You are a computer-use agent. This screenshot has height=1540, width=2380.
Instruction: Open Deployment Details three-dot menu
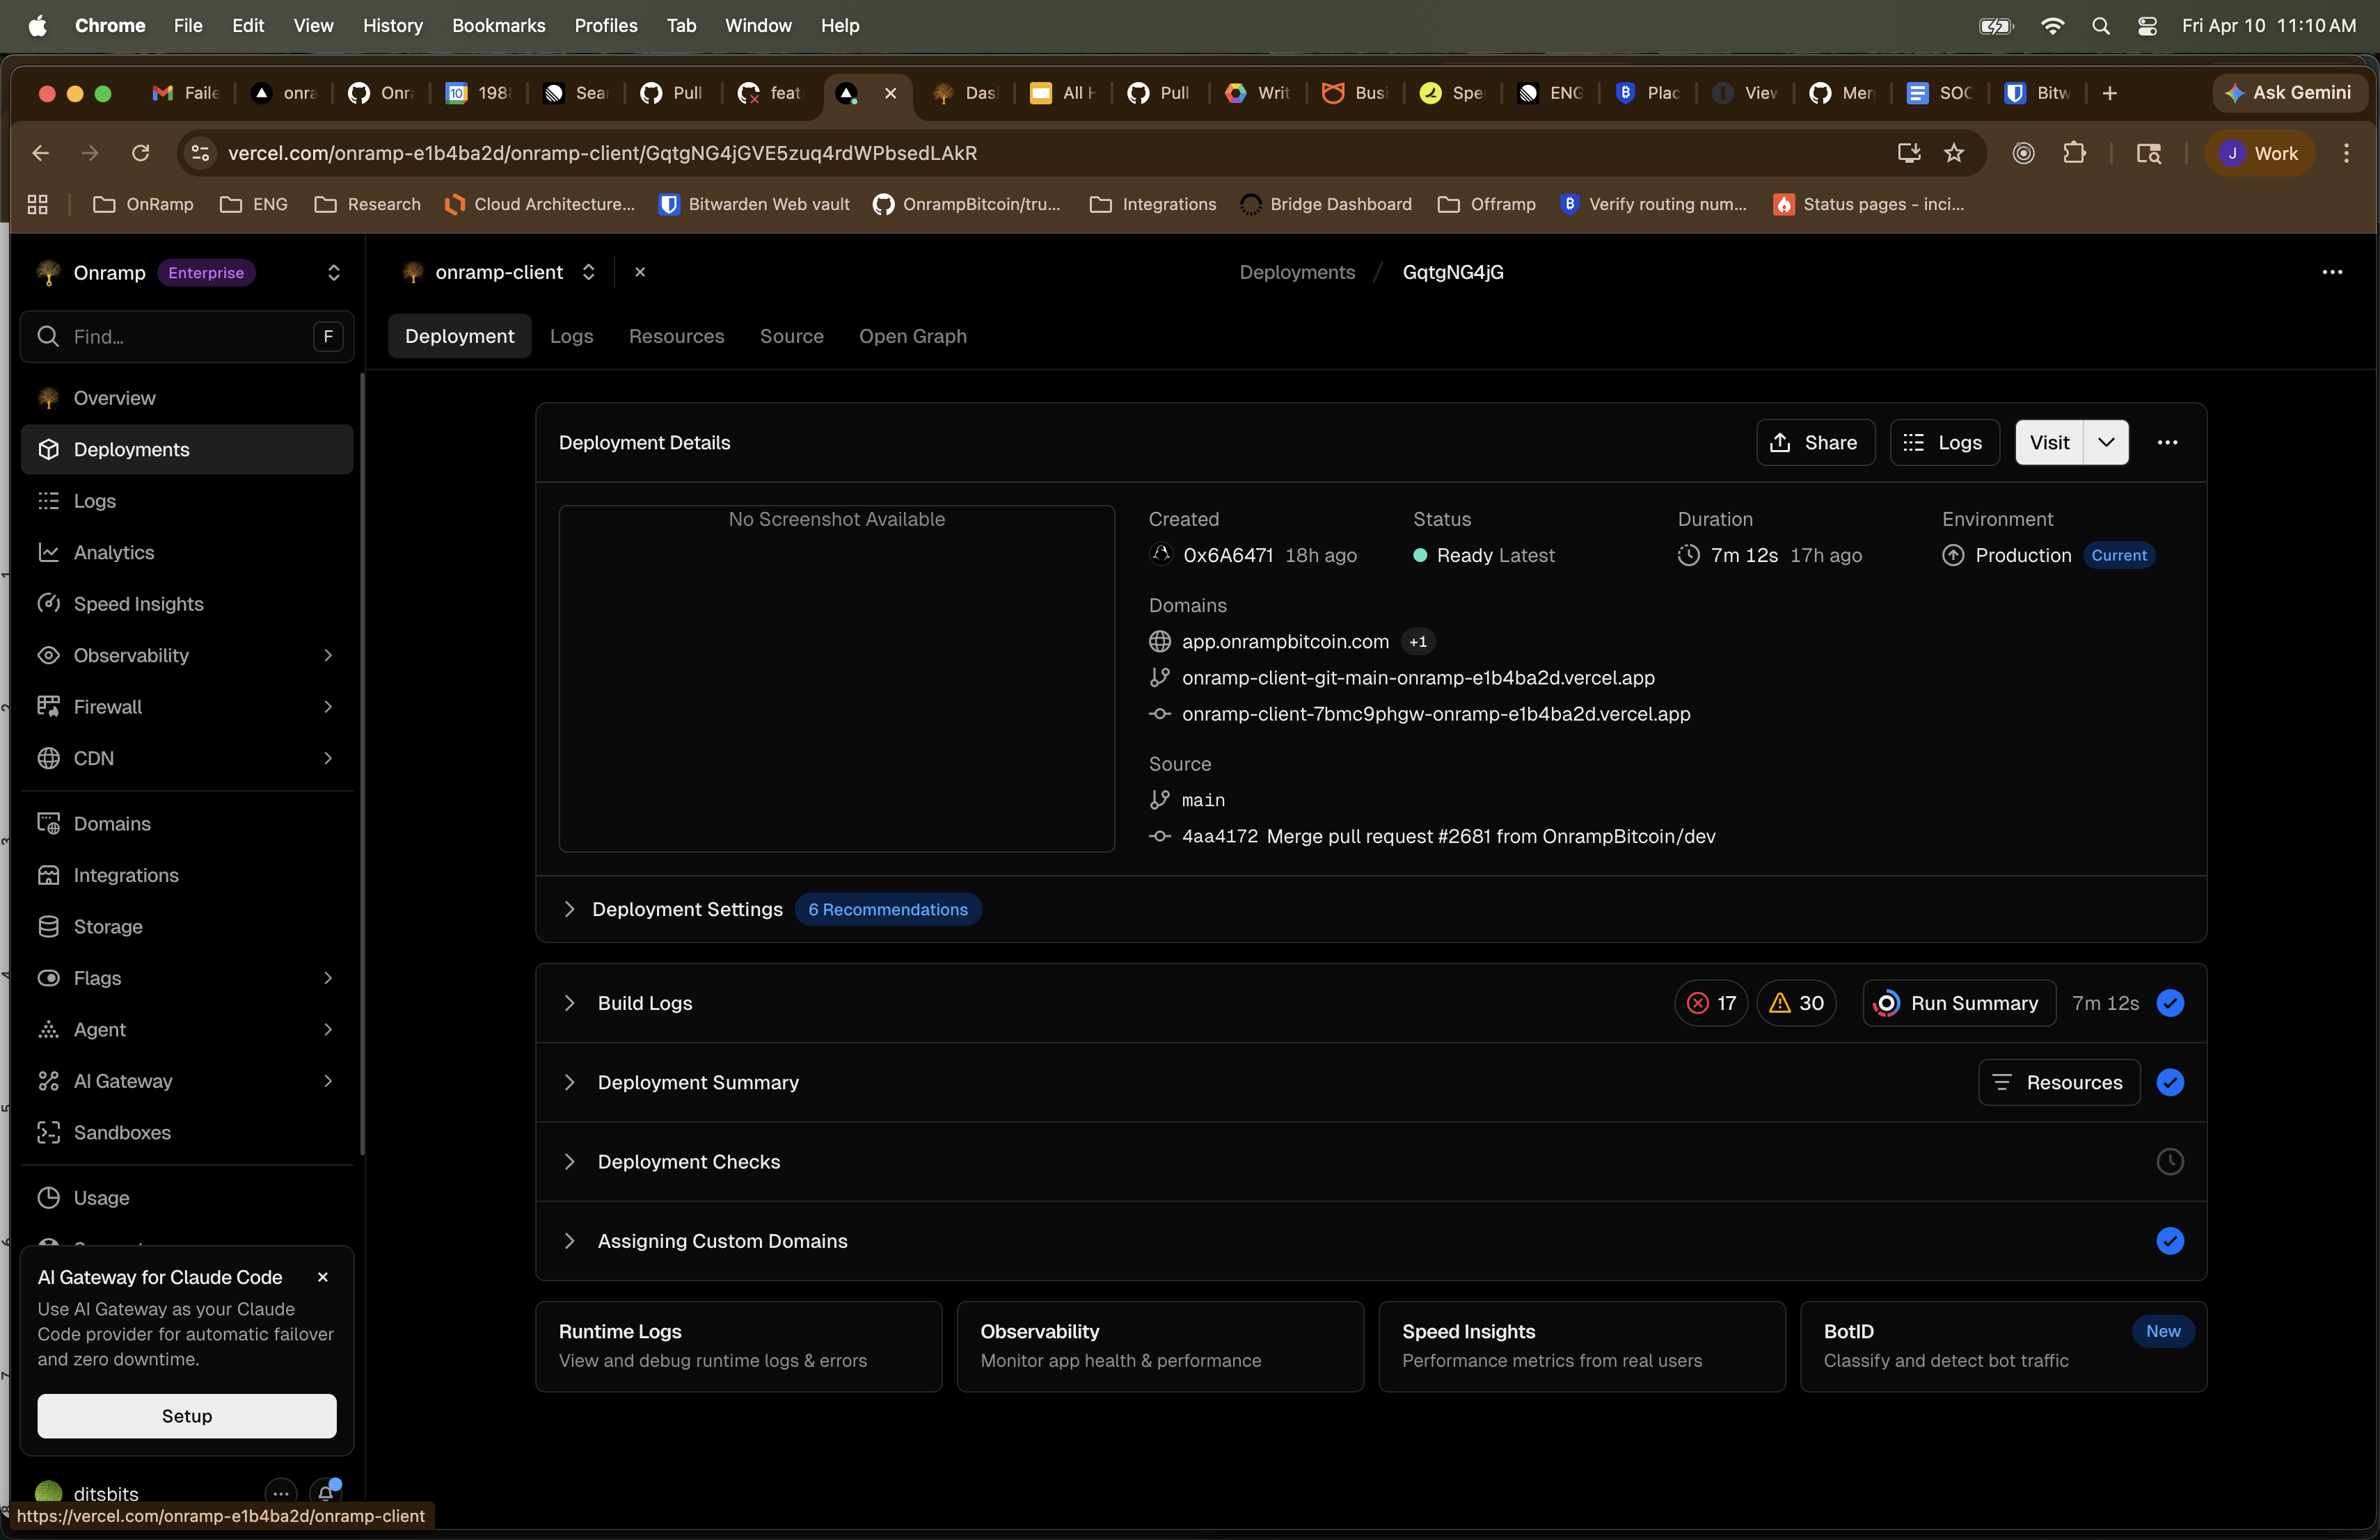click(2167, 442)
